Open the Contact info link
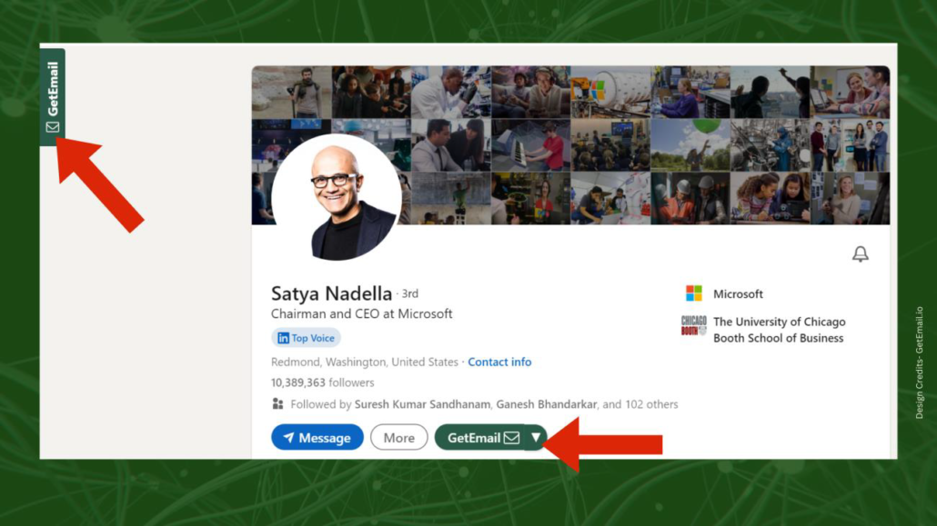937x526 pixels. pyautogui.click(x=499, y=362)
